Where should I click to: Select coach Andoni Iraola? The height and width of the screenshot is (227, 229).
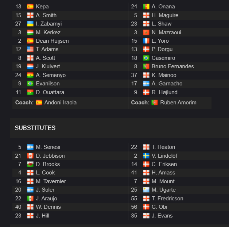click(x=61, y=103)
